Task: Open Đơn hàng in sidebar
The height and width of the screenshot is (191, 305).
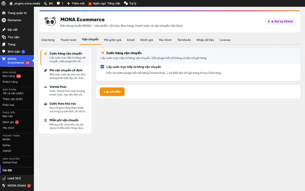Action: click(9, 76)
